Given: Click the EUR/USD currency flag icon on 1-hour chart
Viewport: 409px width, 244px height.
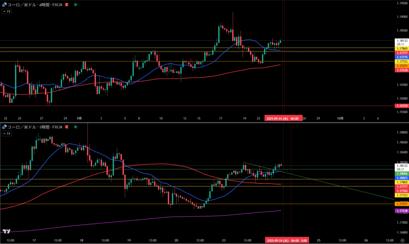Looking at the screenshot, I should 4,127.
